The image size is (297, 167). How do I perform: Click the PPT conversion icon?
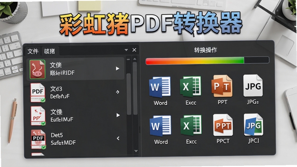pos(222,86)
